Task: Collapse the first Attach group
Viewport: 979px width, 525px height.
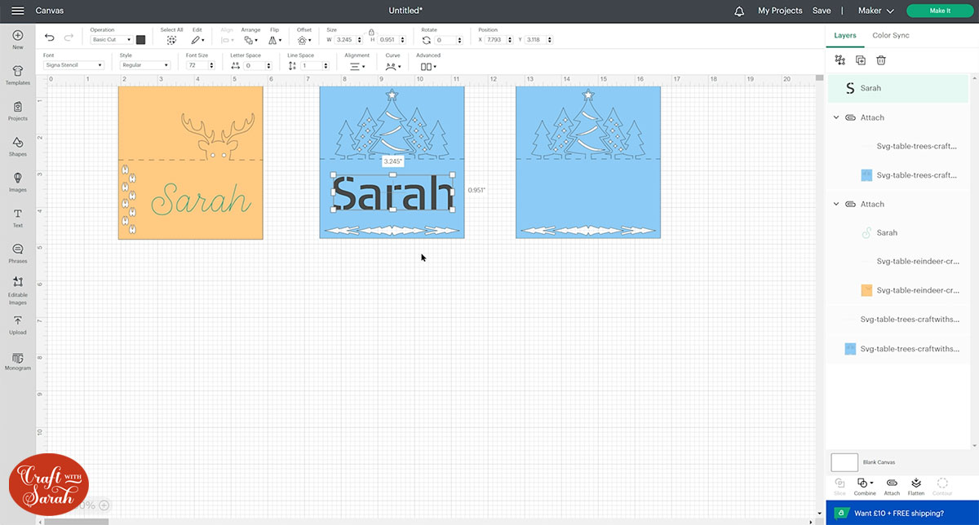Action: pyautogui.click(x=836, y=117)
